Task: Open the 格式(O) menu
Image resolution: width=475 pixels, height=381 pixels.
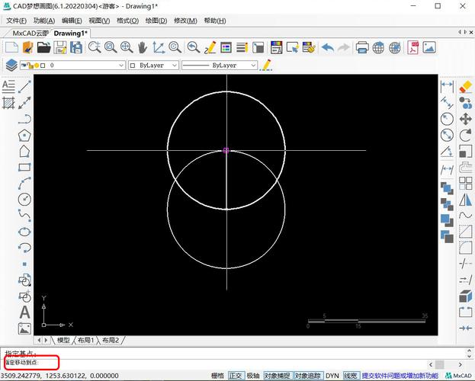Action: (127, 21)
